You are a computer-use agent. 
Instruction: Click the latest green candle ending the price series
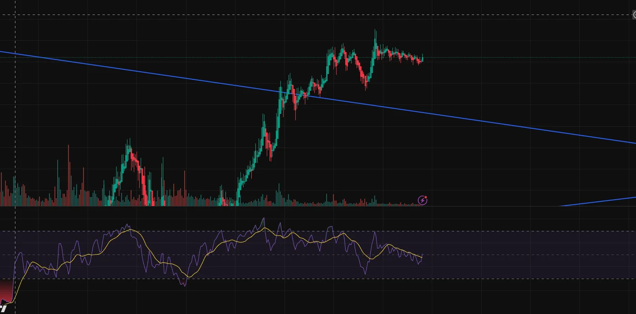coord(422,58)
